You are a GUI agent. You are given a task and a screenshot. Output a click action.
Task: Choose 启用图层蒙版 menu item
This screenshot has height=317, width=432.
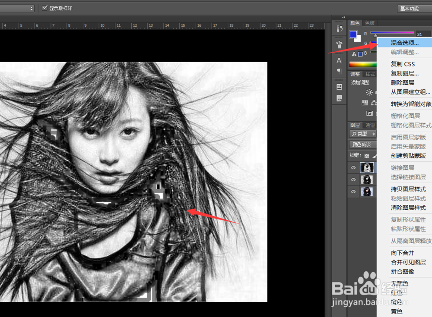(x=404, y=137)
